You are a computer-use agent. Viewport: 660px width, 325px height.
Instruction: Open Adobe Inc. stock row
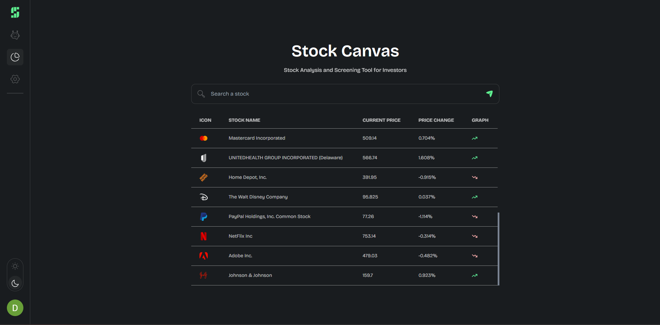click(x=344, y=256)
